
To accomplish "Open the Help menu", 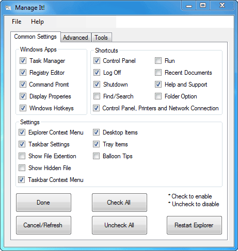I will tap(37, 22).
